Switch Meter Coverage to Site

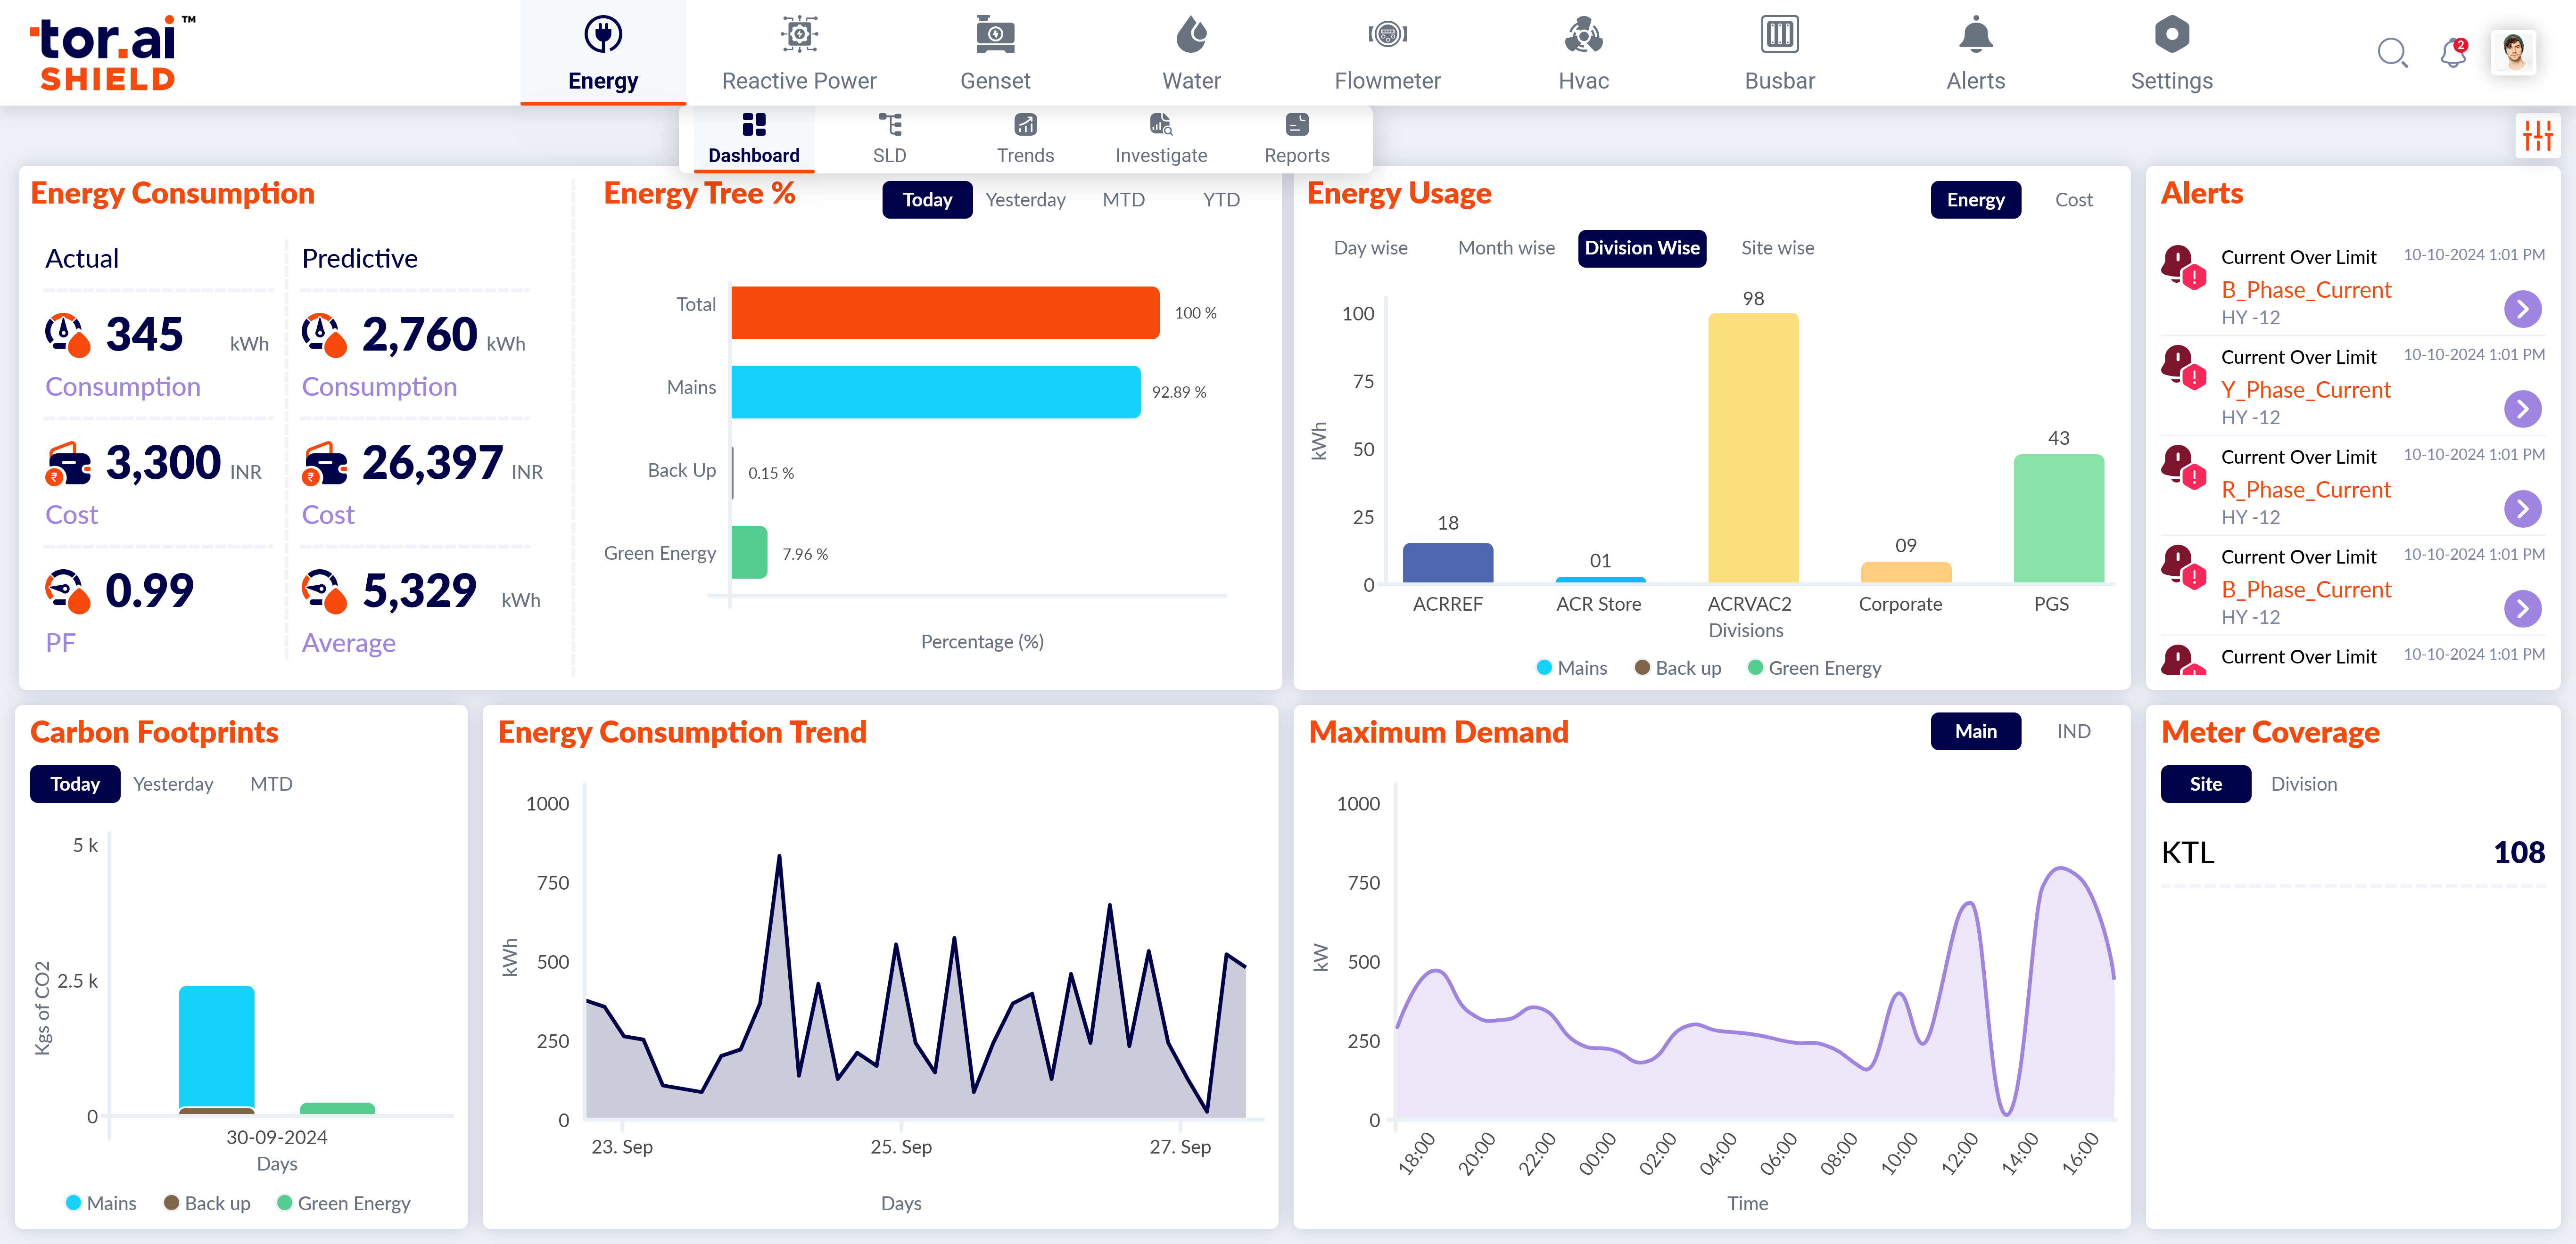click(2205, 785)
